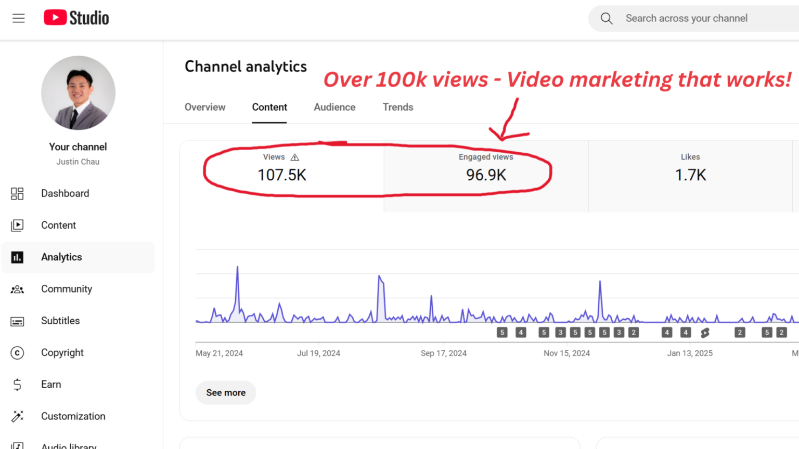Open the Trends tab
Screen dimensions: 799x449
398,107
